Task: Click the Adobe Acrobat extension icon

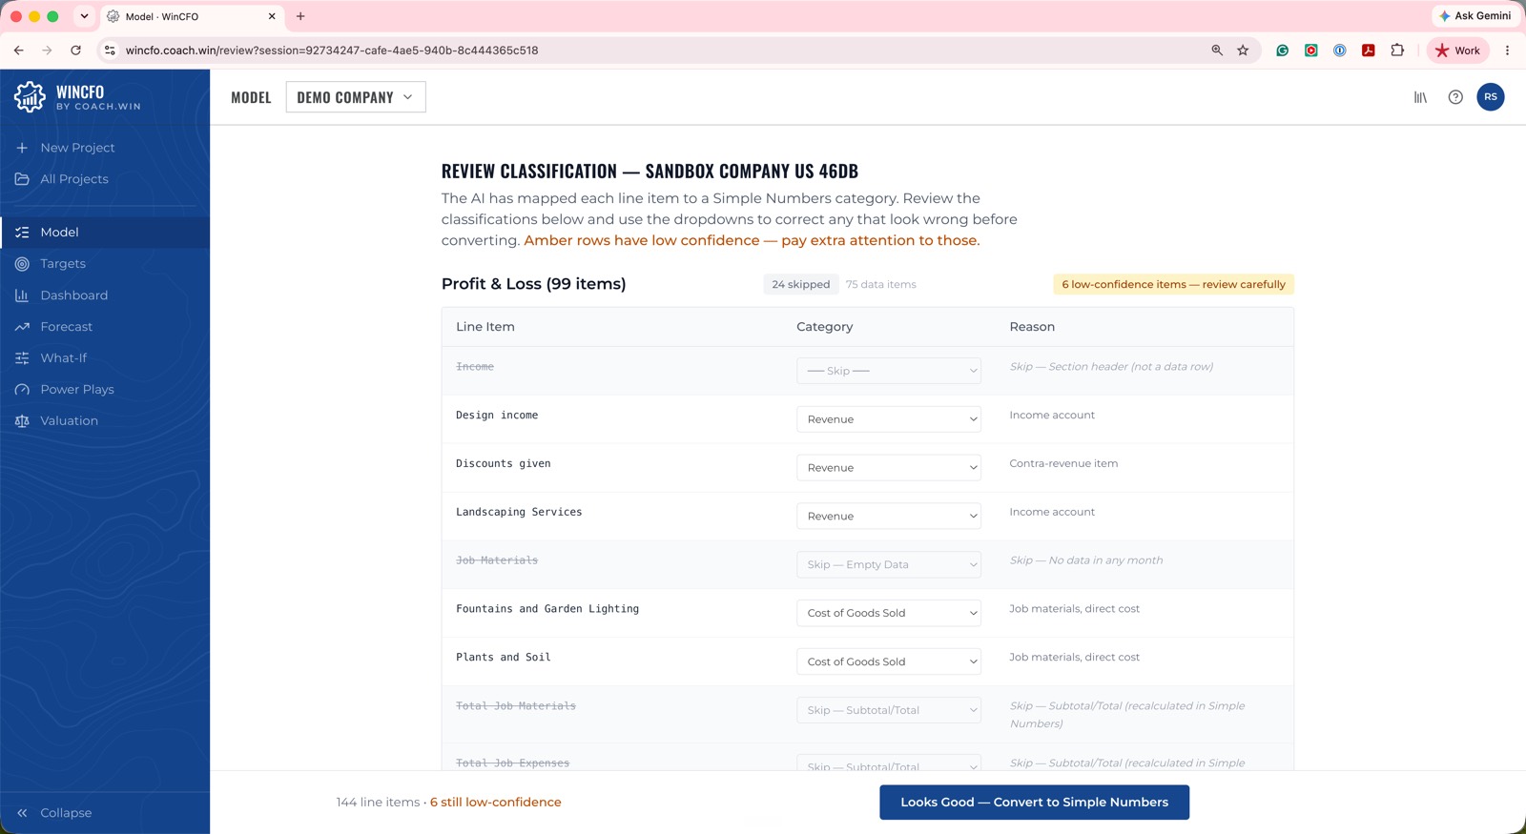Action: coord(1369,51)
